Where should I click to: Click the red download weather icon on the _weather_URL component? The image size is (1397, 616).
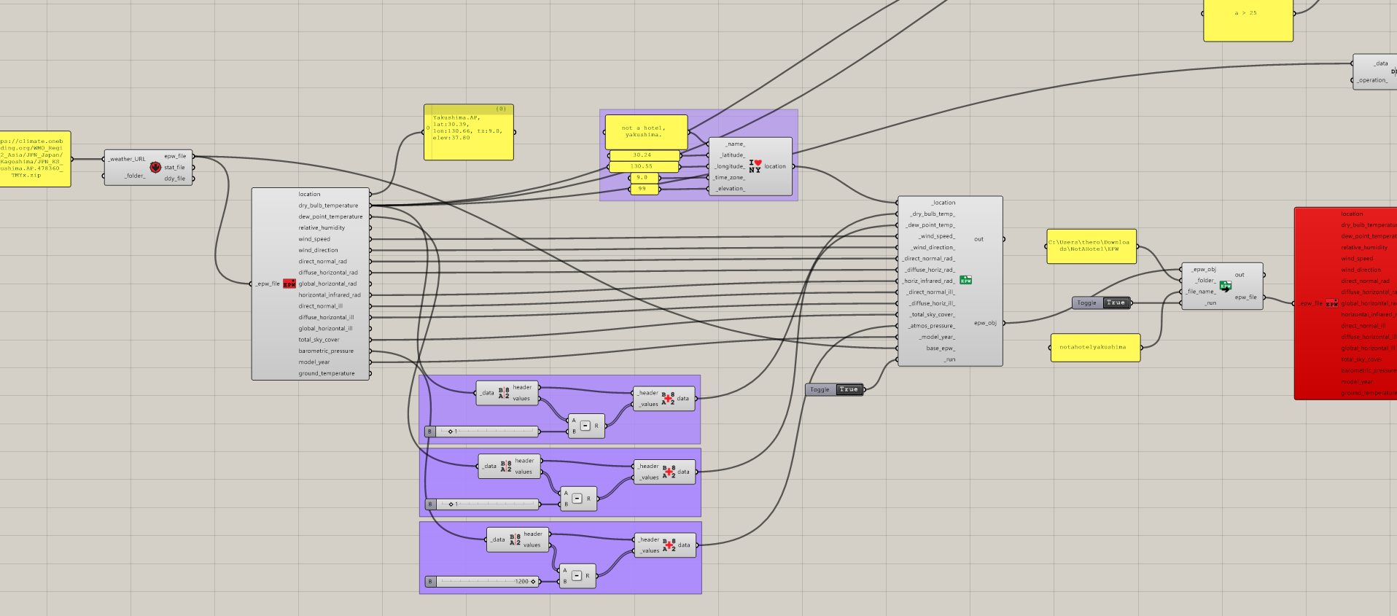[155, 168]
